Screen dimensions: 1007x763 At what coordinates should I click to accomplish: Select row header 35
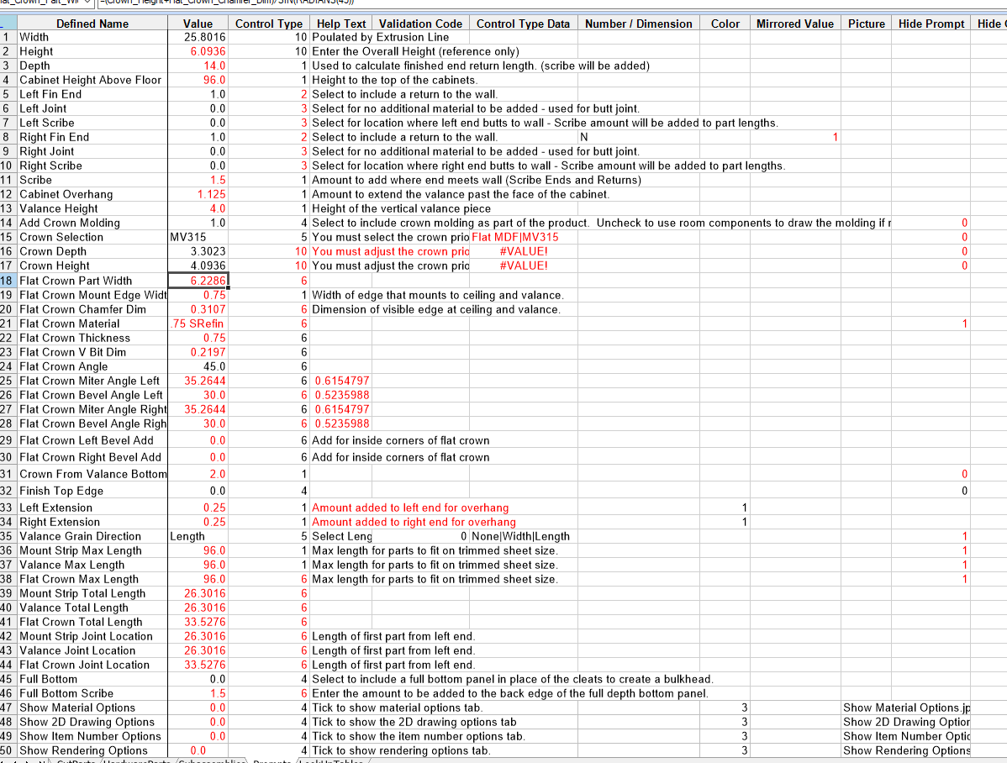[x=8, y=536]
